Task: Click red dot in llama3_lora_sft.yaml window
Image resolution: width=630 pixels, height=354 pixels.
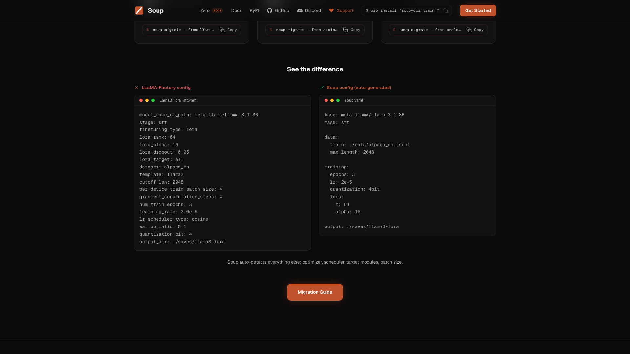Action: click(141, 100)
